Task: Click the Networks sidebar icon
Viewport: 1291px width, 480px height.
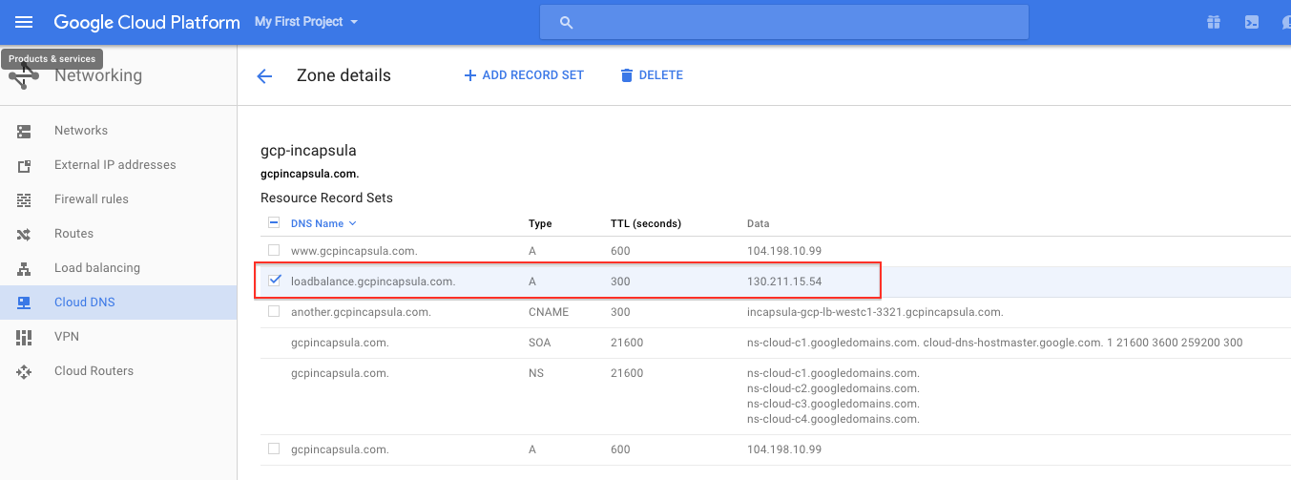Action: pyautogui.click(x=24, y=131)
